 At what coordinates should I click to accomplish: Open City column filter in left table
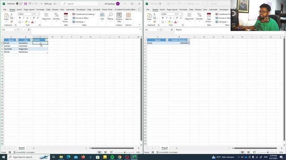point(31,40)
